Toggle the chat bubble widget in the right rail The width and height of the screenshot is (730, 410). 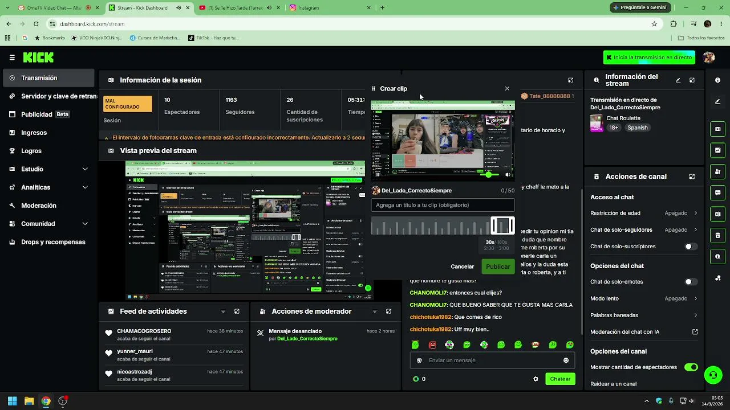pos(717,193)
